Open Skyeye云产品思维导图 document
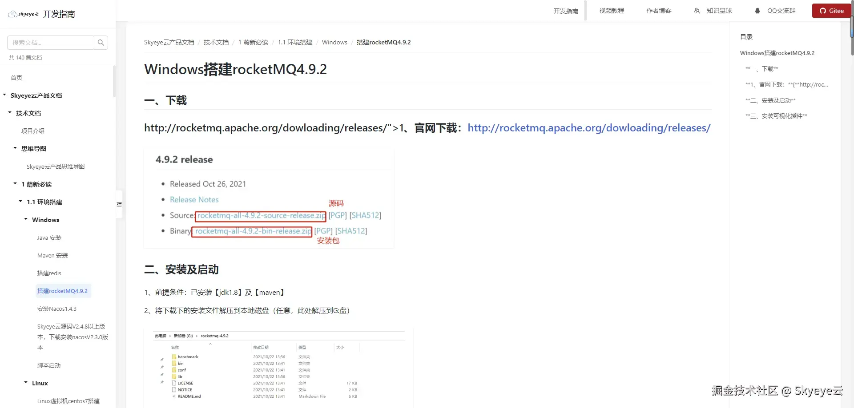 pos(56,166)
